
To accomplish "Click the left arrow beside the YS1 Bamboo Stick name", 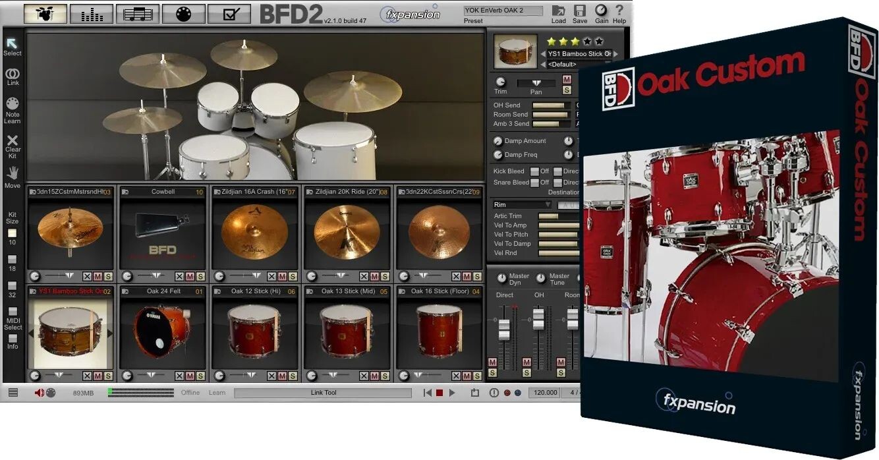I will pos(543,54).
